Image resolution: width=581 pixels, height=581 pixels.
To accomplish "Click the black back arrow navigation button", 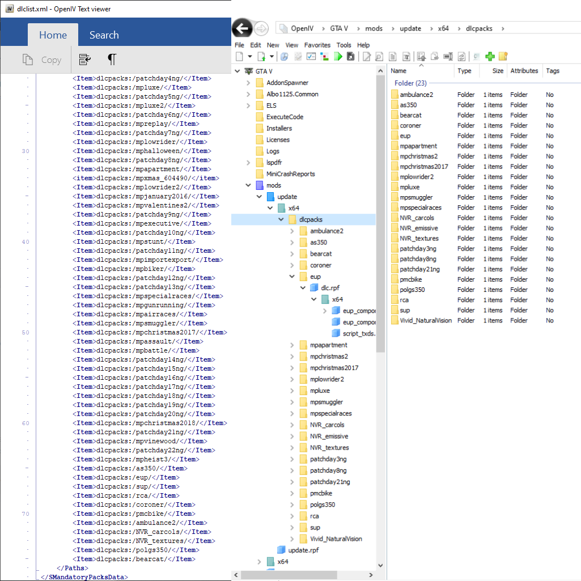I will (242, 28).
